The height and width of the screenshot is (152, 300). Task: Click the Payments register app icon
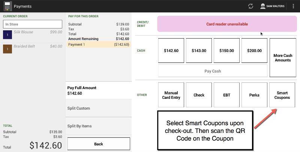[7, 6]
